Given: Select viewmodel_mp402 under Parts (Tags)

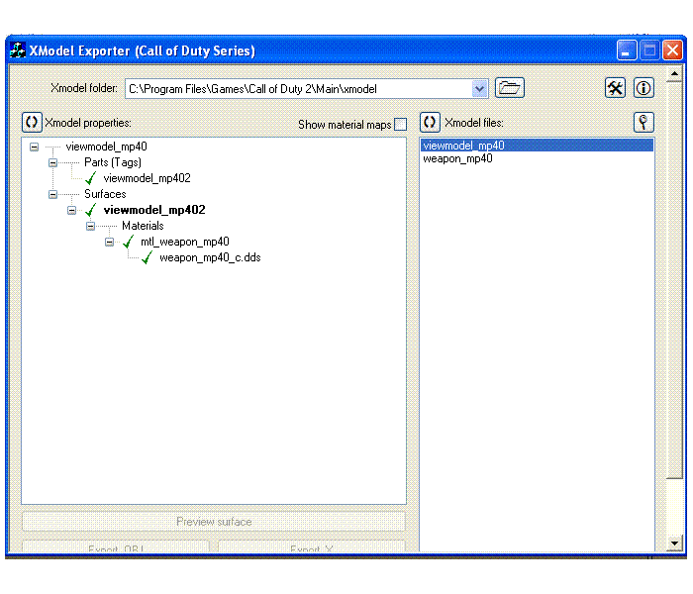Looking at the screenshot, I should coord(147,178).
